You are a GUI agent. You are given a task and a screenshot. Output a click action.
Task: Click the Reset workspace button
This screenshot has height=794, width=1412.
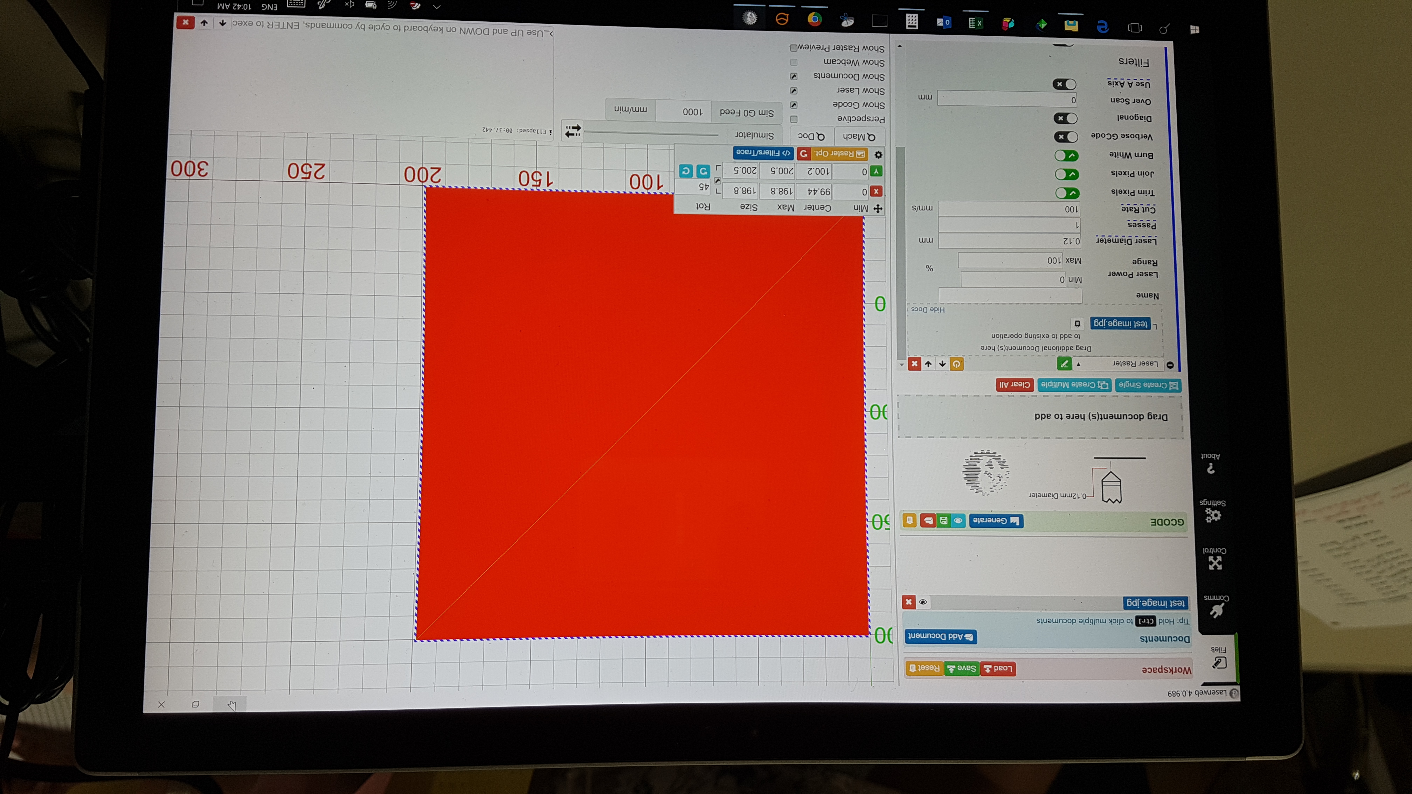click(x=924, y=668)
